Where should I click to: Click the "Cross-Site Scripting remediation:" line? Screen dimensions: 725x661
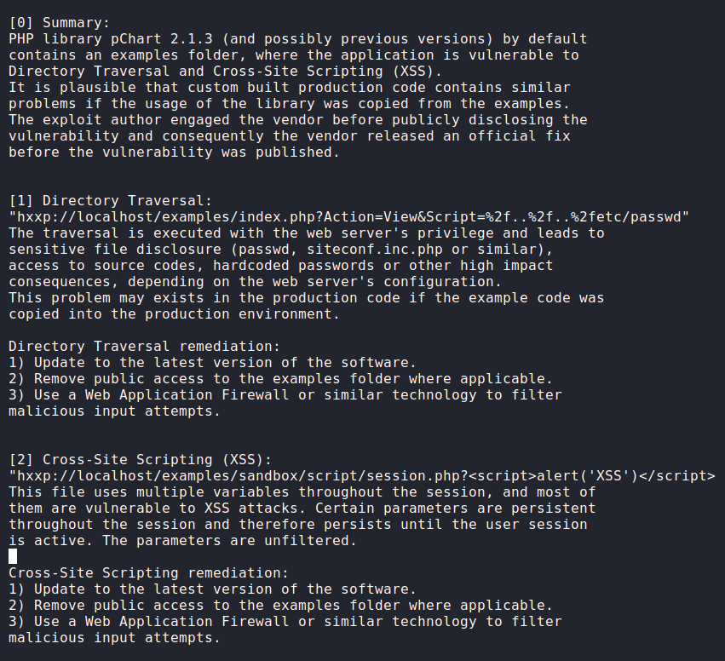pos(148,572)
